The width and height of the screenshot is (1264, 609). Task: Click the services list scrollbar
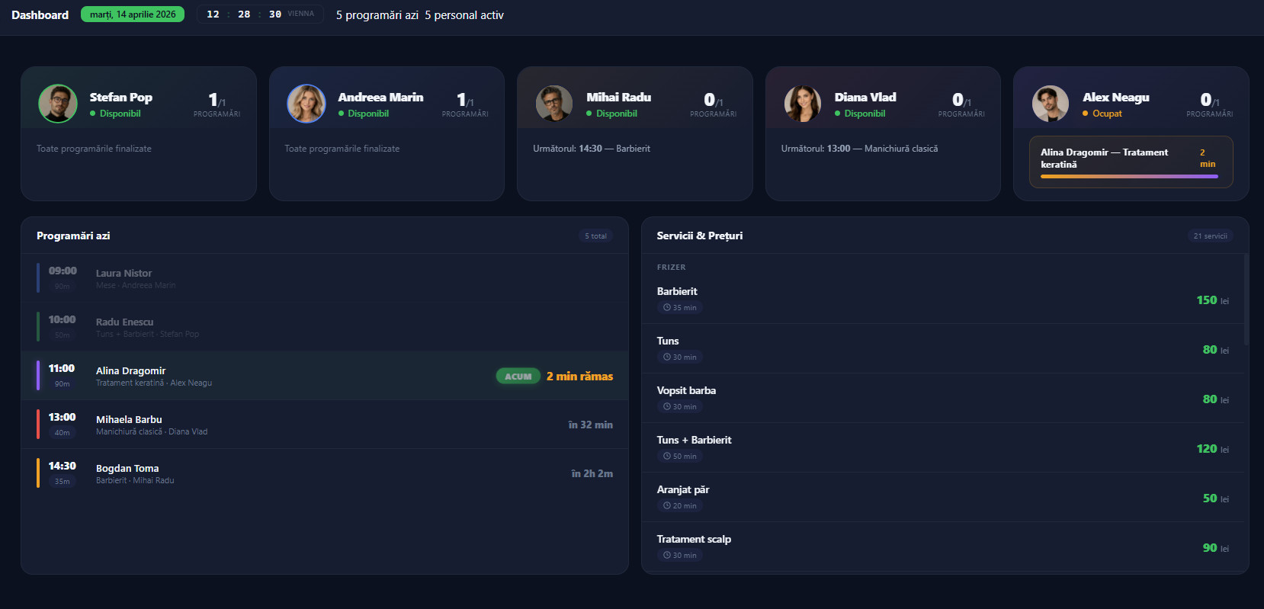click(1246, 300)
